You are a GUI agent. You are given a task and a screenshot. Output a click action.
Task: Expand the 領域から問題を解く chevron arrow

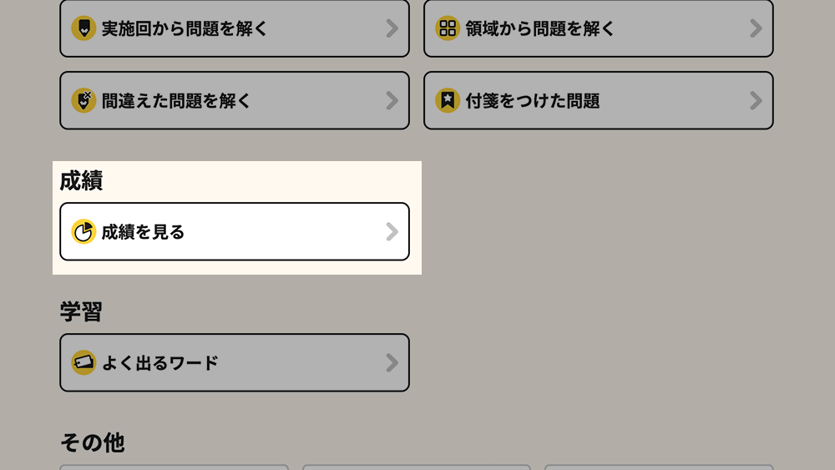pyautogui.click(x=756, y=28)
